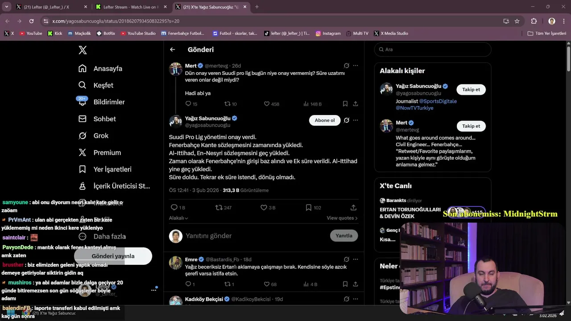Repost main post with 247 reposts
Image resolution: width=571 pixels, height=321 pixels.
click(x=223, y=208)
